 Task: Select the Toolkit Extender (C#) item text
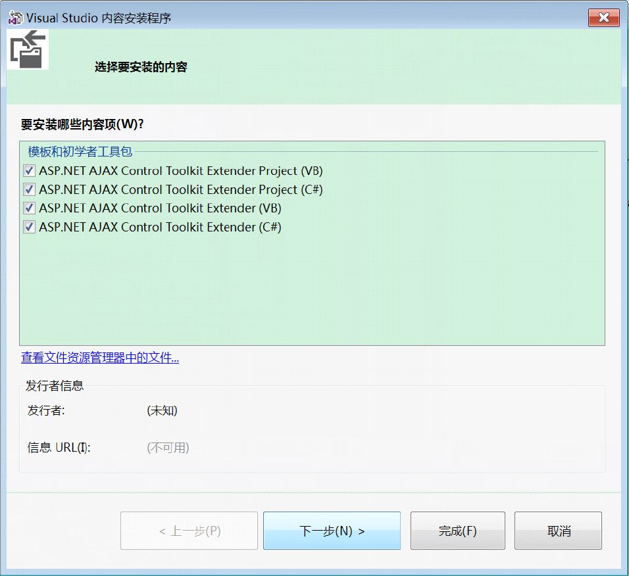point(160,228)
